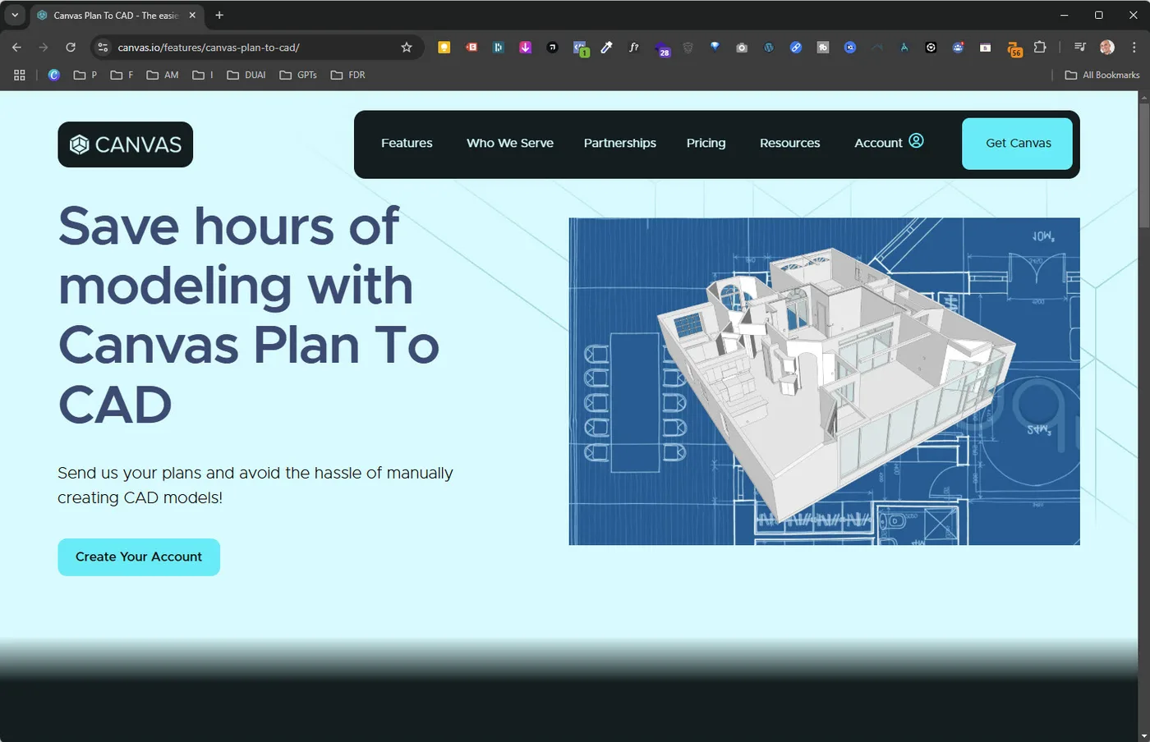Open the extensions puzzle-piece icon
1150x742 pixels.
pos(1040,47)
